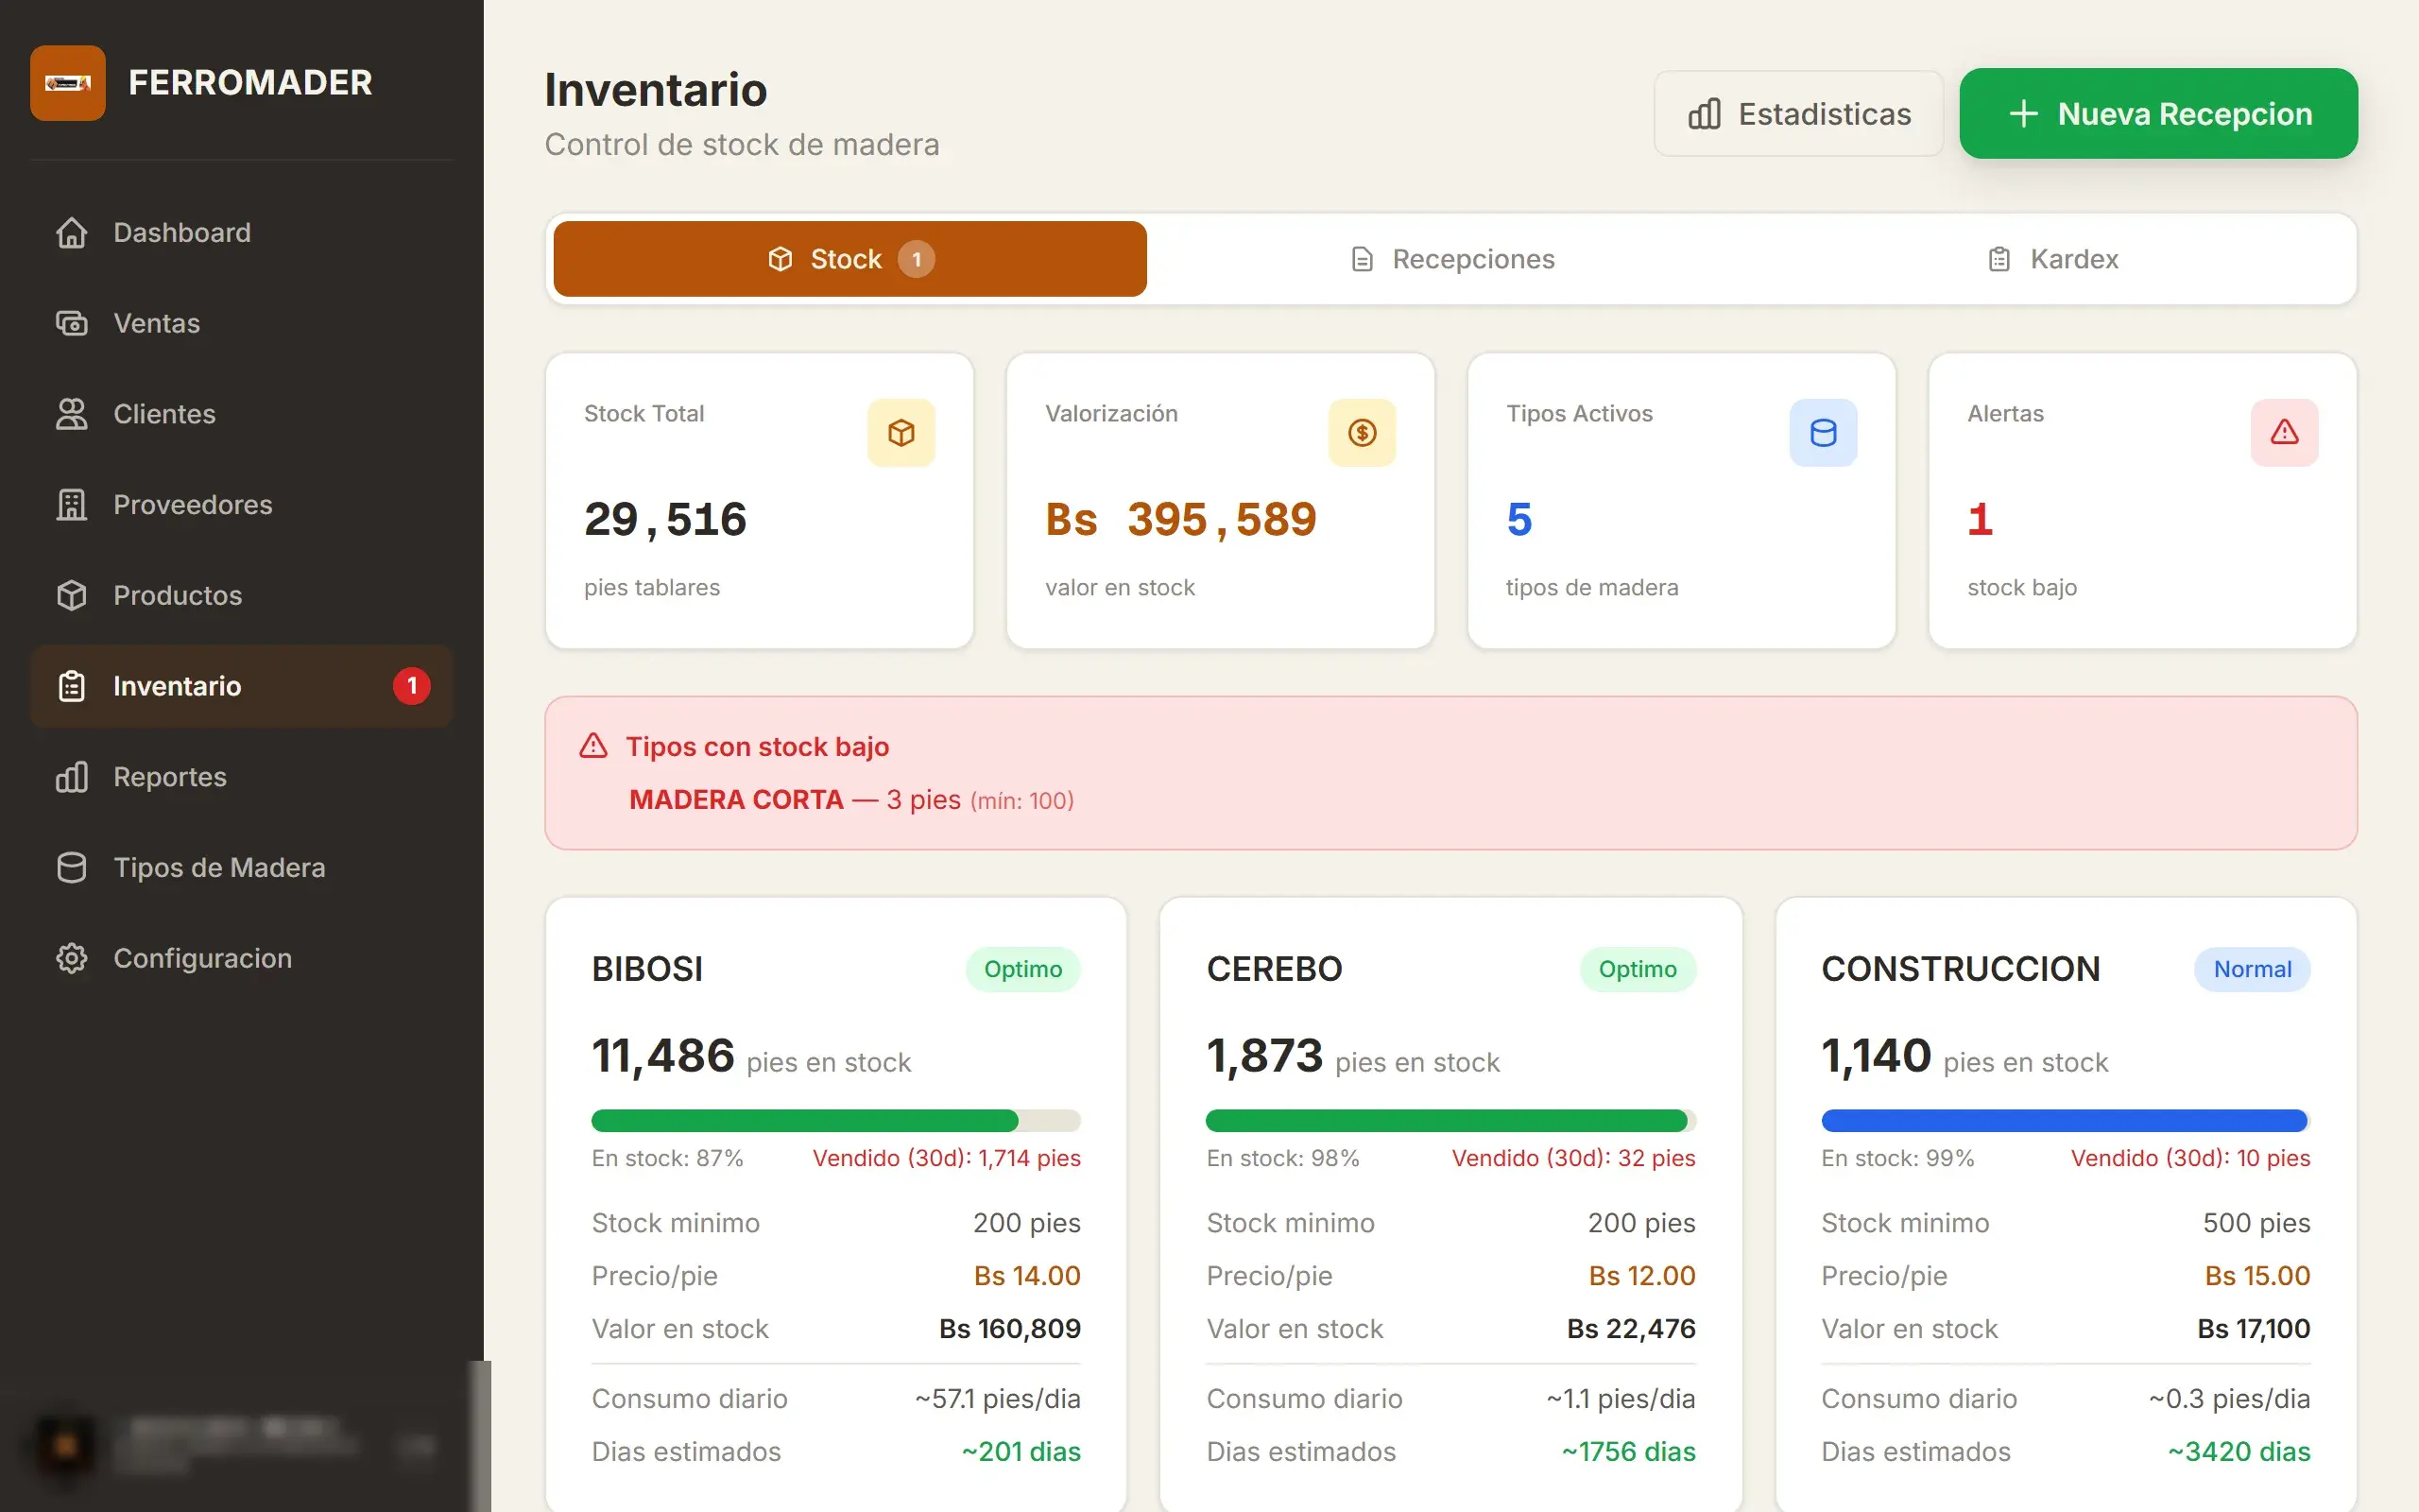The image size is (2419, 1512).
Task: Open Tipos de Madera section
Action: pyautogui.click(x=241, y=867)
